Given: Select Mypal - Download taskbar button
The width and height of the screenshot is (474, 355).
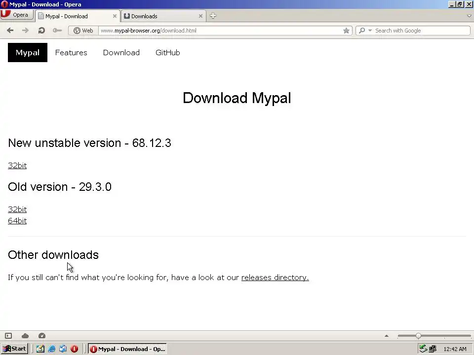Looking at the screenshot, I should 127,349.
